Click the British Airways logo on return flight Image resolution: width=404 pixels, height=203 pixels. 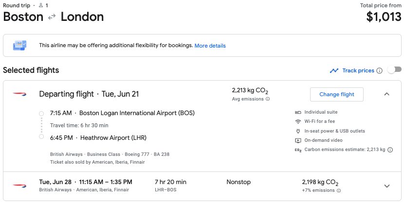[19, 186]
